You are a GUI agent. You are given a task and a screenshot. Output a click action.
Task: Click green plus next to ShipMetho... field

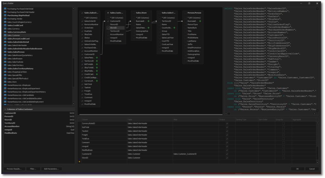pos(97,71)
